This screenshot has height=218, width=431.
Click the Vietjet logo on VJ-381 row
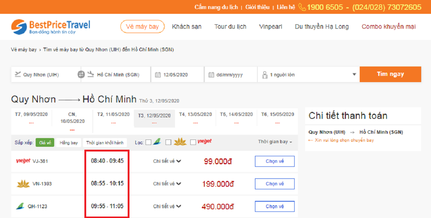23,161
